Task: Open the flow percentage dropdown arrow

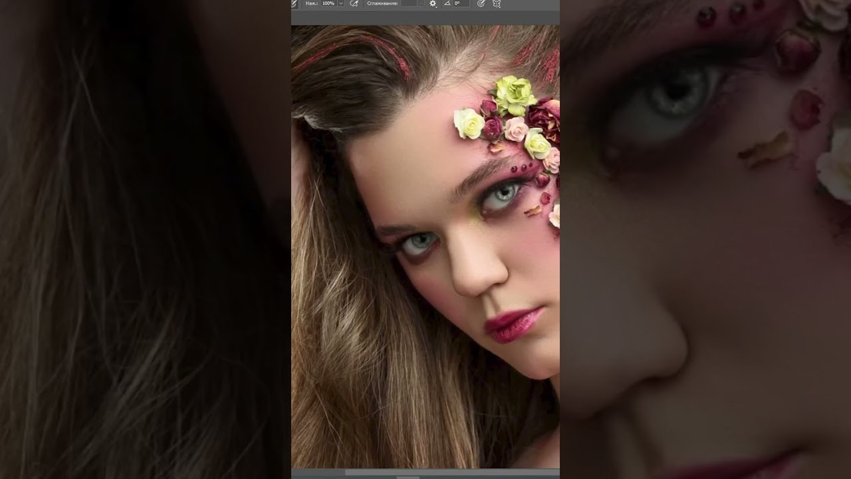Action: tap(341, 3)
